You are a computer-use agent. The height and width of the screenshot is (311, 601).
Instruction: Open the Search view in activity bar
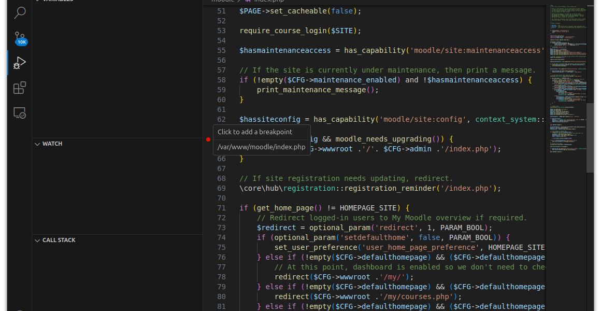click(20, 12)
